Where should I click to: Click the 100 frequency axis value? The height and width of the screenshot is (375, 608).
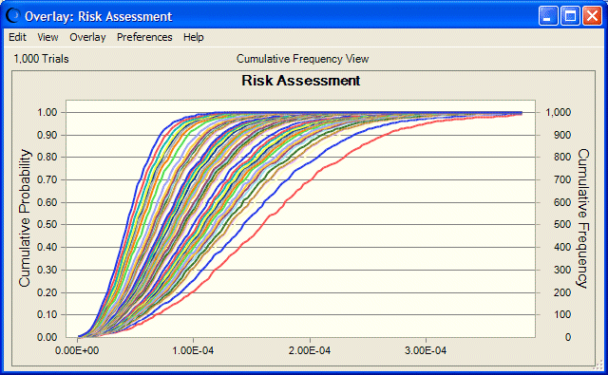[562, 314]
